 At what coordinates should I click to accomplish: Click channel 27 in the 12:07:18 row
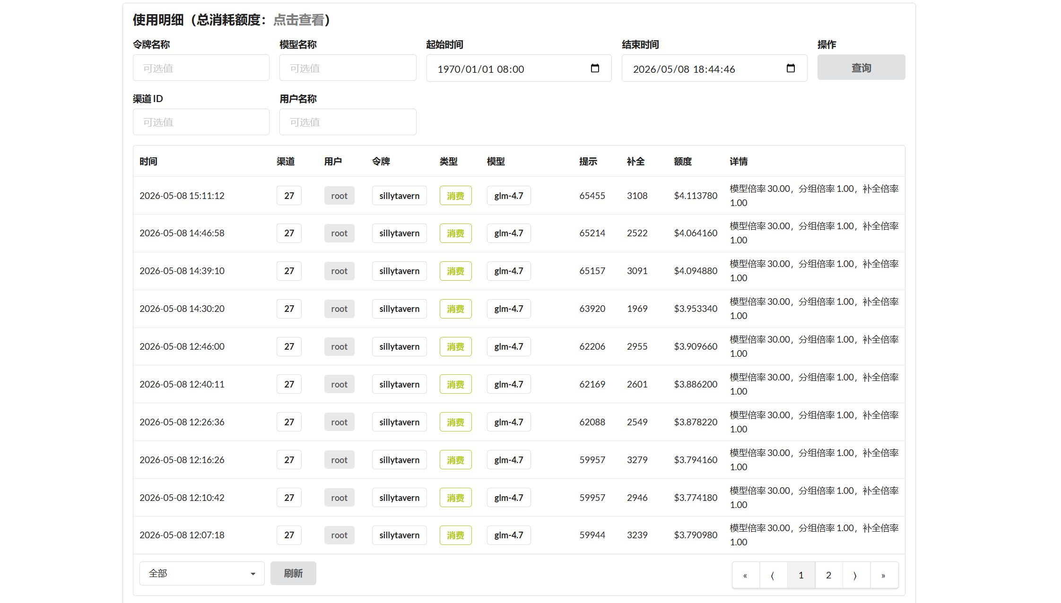point(289,535)
